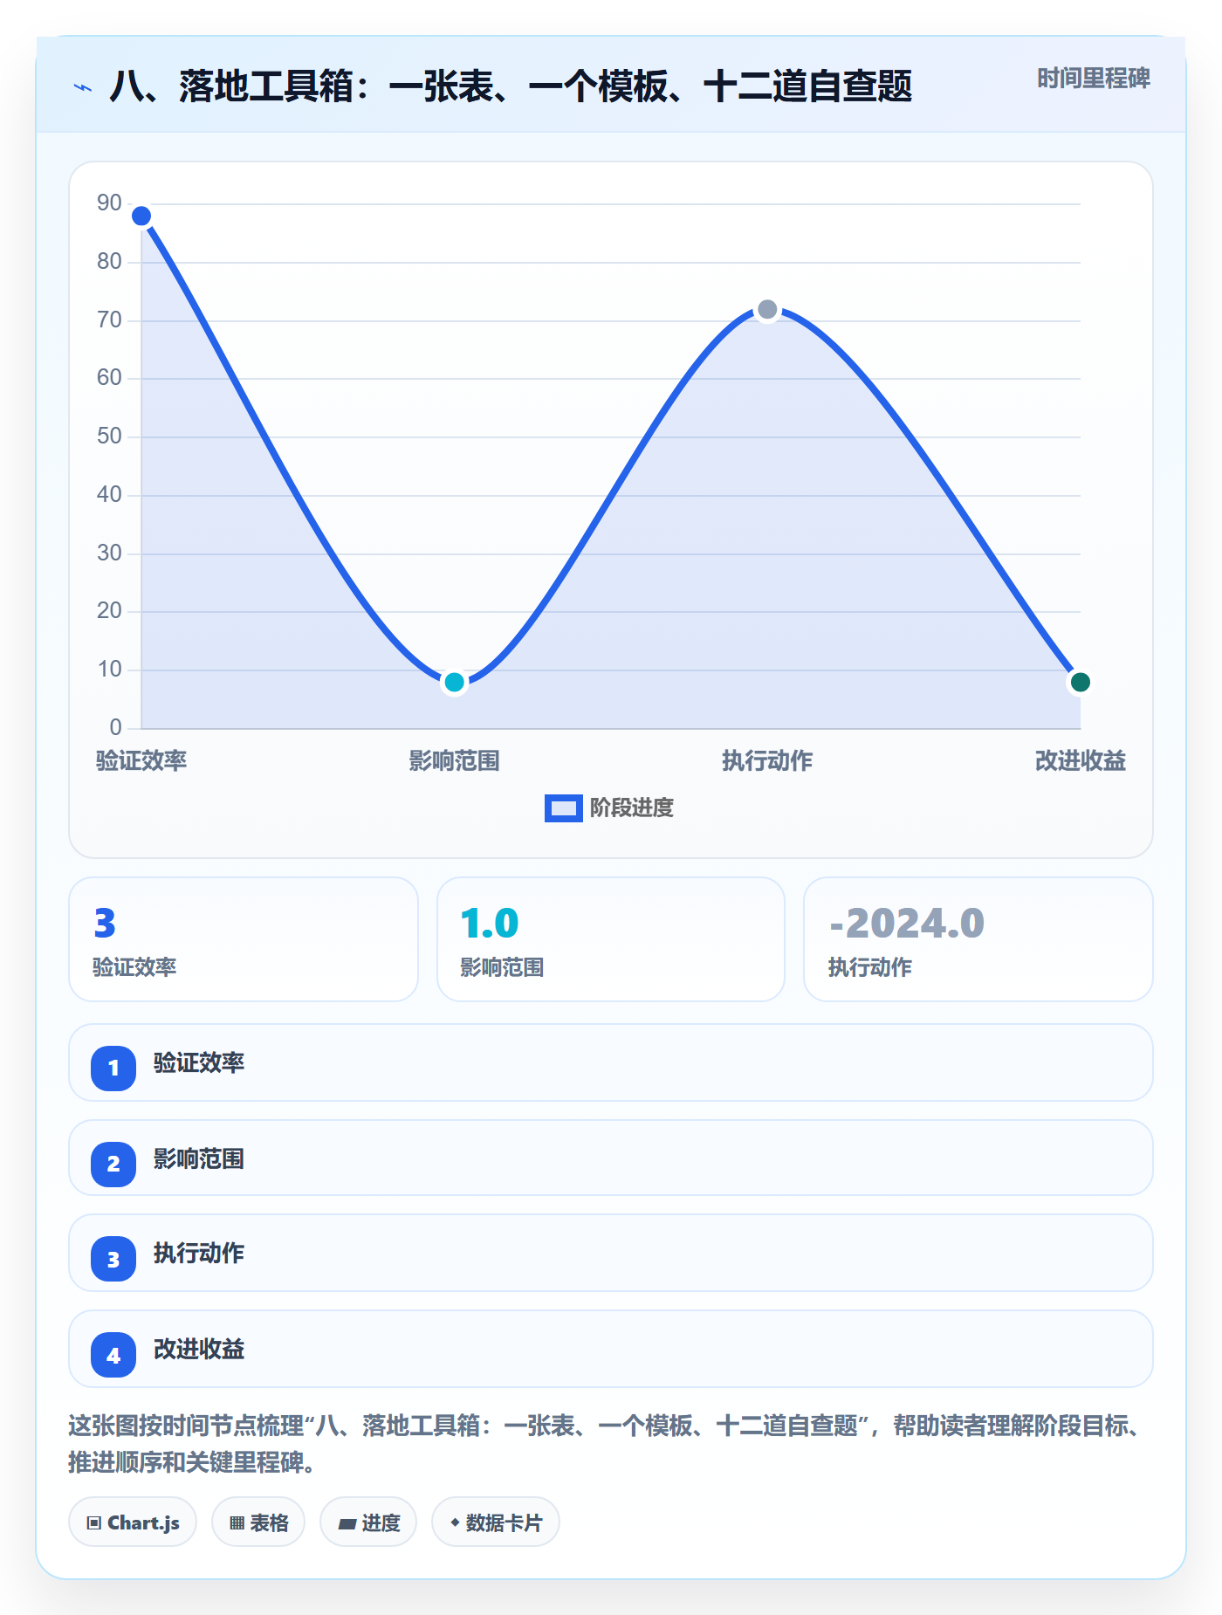
Task: Click the blue number 2 badge
Action: coord(113,1164)
